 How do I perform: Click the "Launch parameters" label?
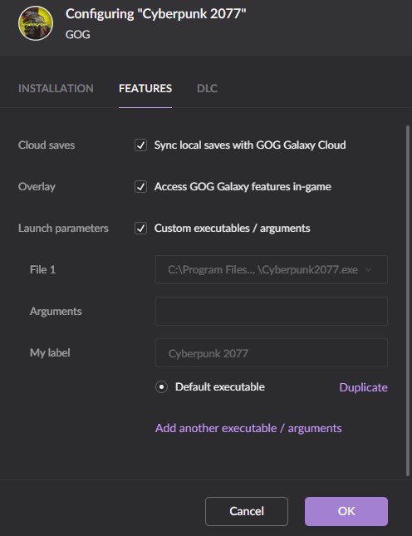click(63, 229)
